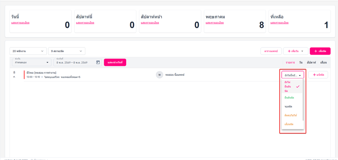Click the pink เพิ่มนัด button
This screenshot has height=160, width=338.
(x=320, y=51)
